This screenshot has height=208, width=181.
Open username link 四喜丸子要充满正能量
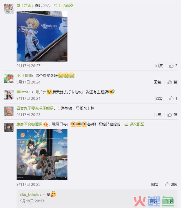pyautogui.click(x=35, y=108)
